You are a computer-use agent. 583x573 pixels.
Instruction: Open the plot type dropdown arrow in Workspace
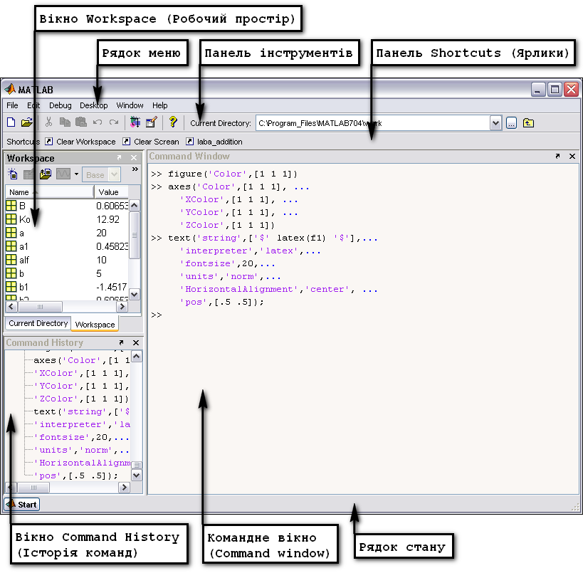[x=76, y=174]
